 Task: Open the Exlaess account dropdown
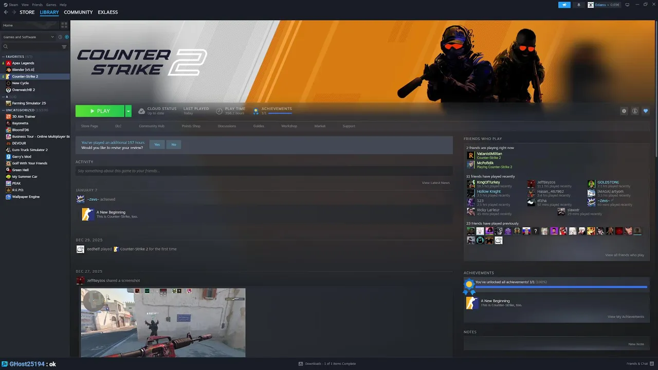(604, 5)
